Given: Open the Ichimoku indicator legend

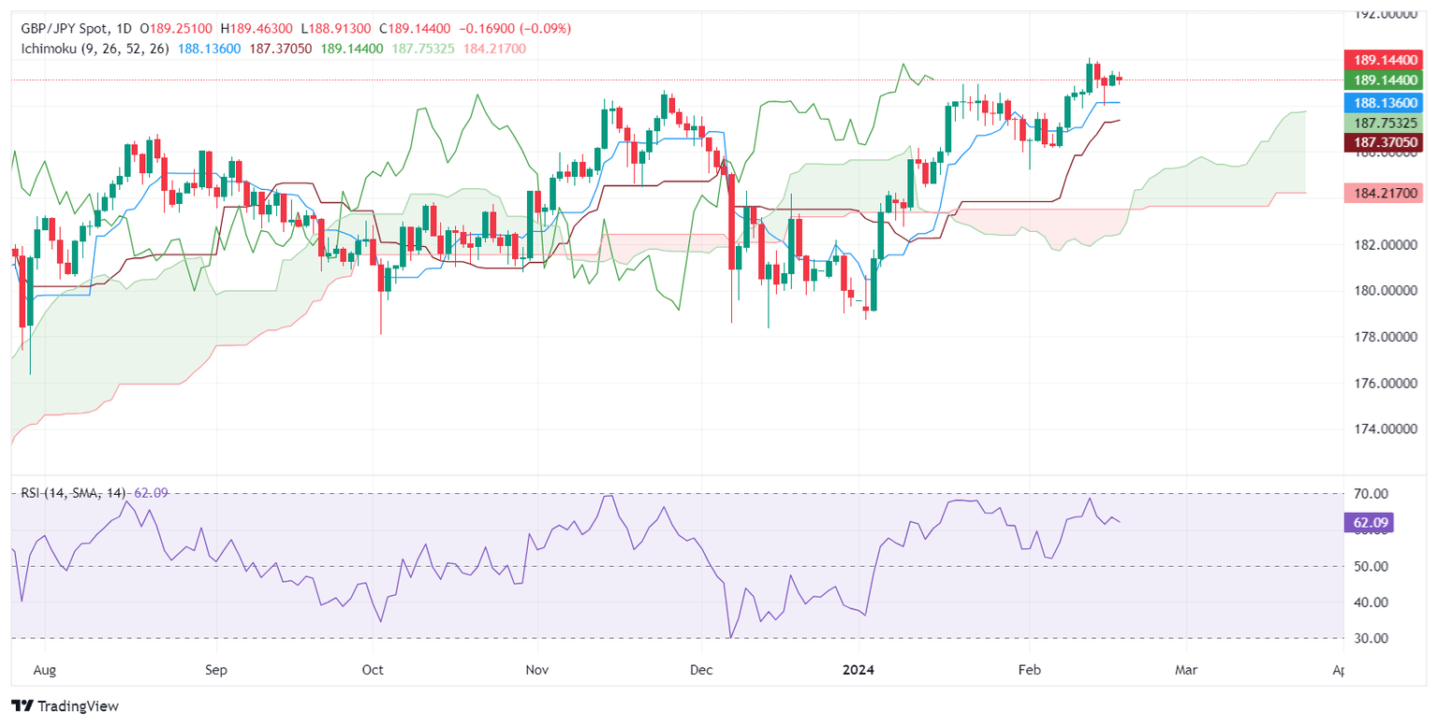Looking at the screenshot, I should (91, 48).
